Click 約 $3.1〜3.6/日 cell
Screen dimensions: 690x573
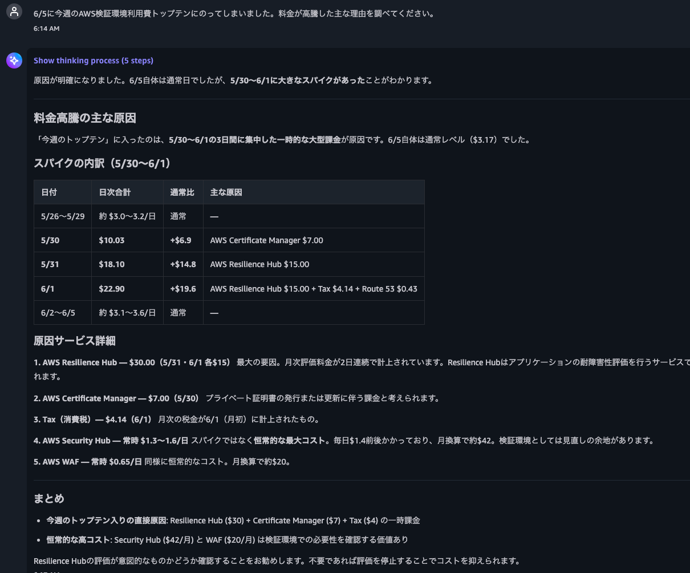pos(127,313)
